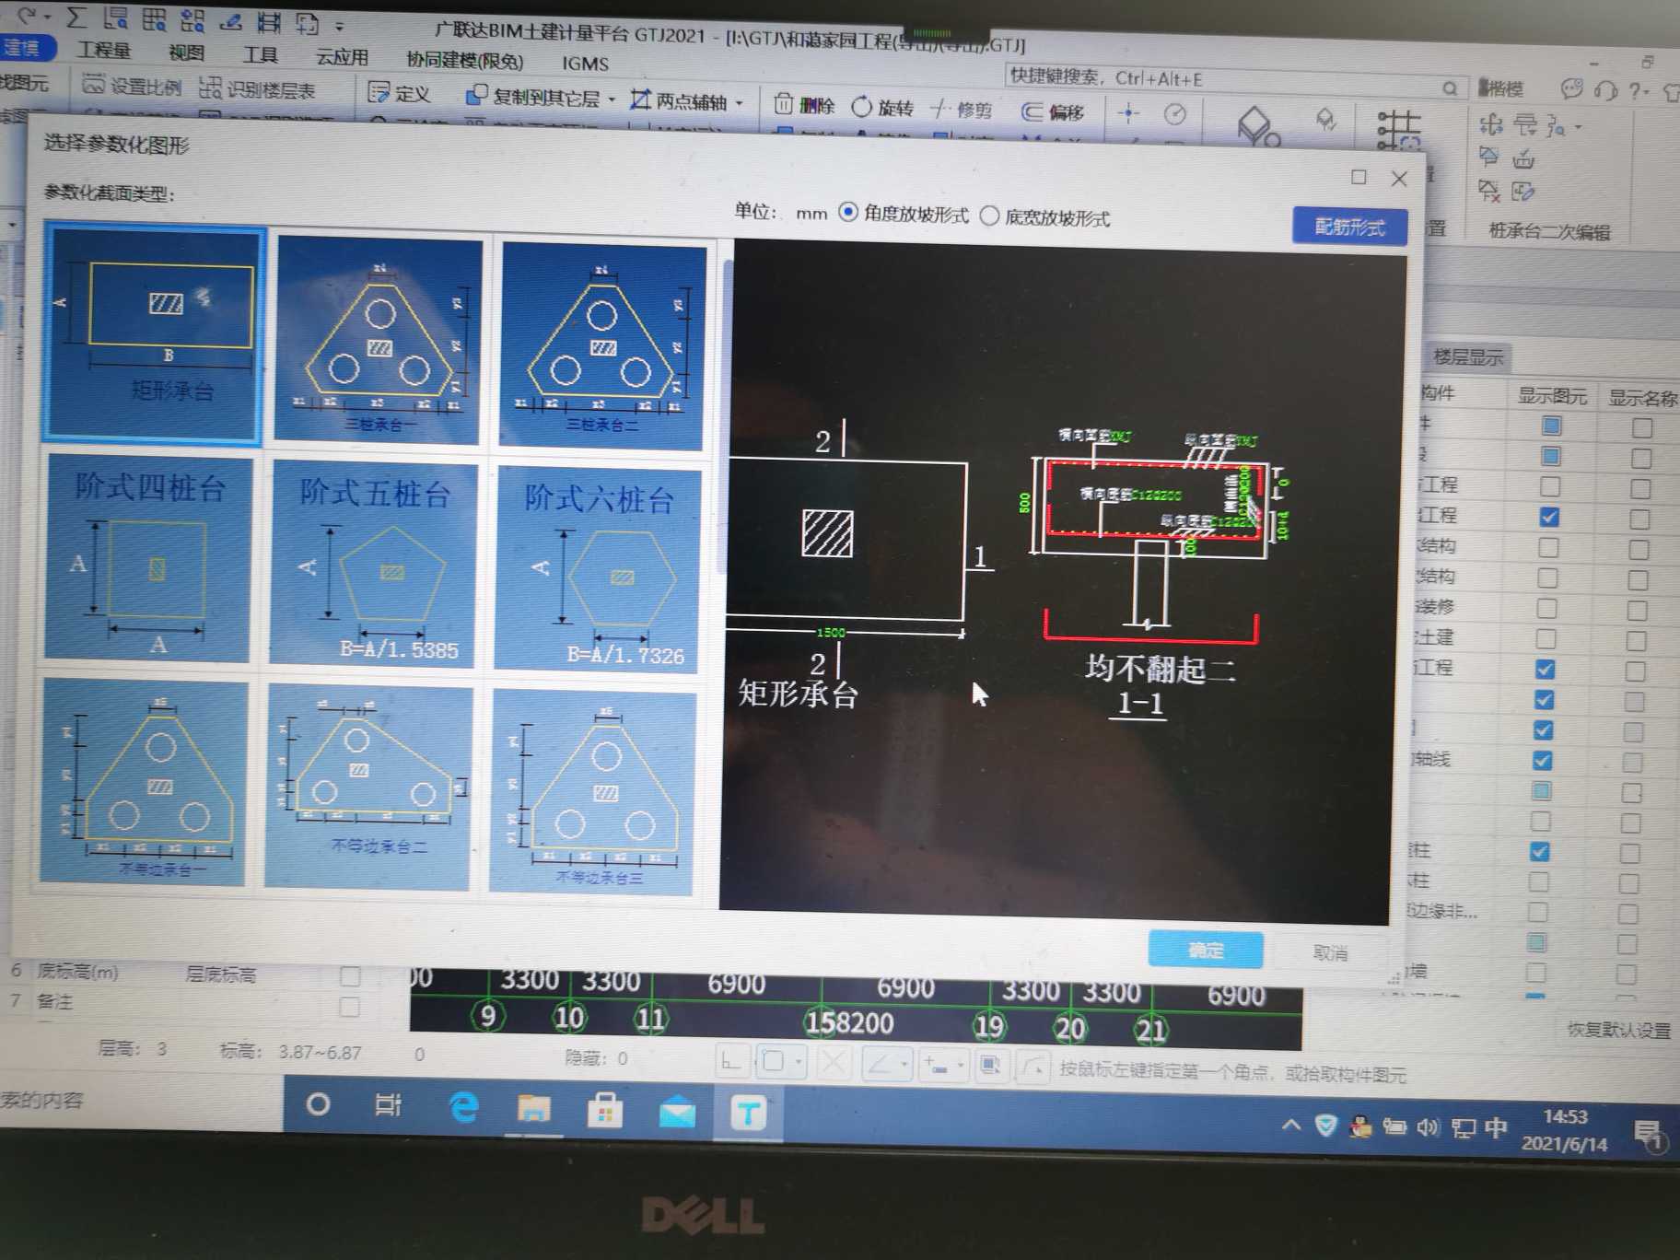
Task: Show hidden tray icons chevron
Action: 1291,1124
